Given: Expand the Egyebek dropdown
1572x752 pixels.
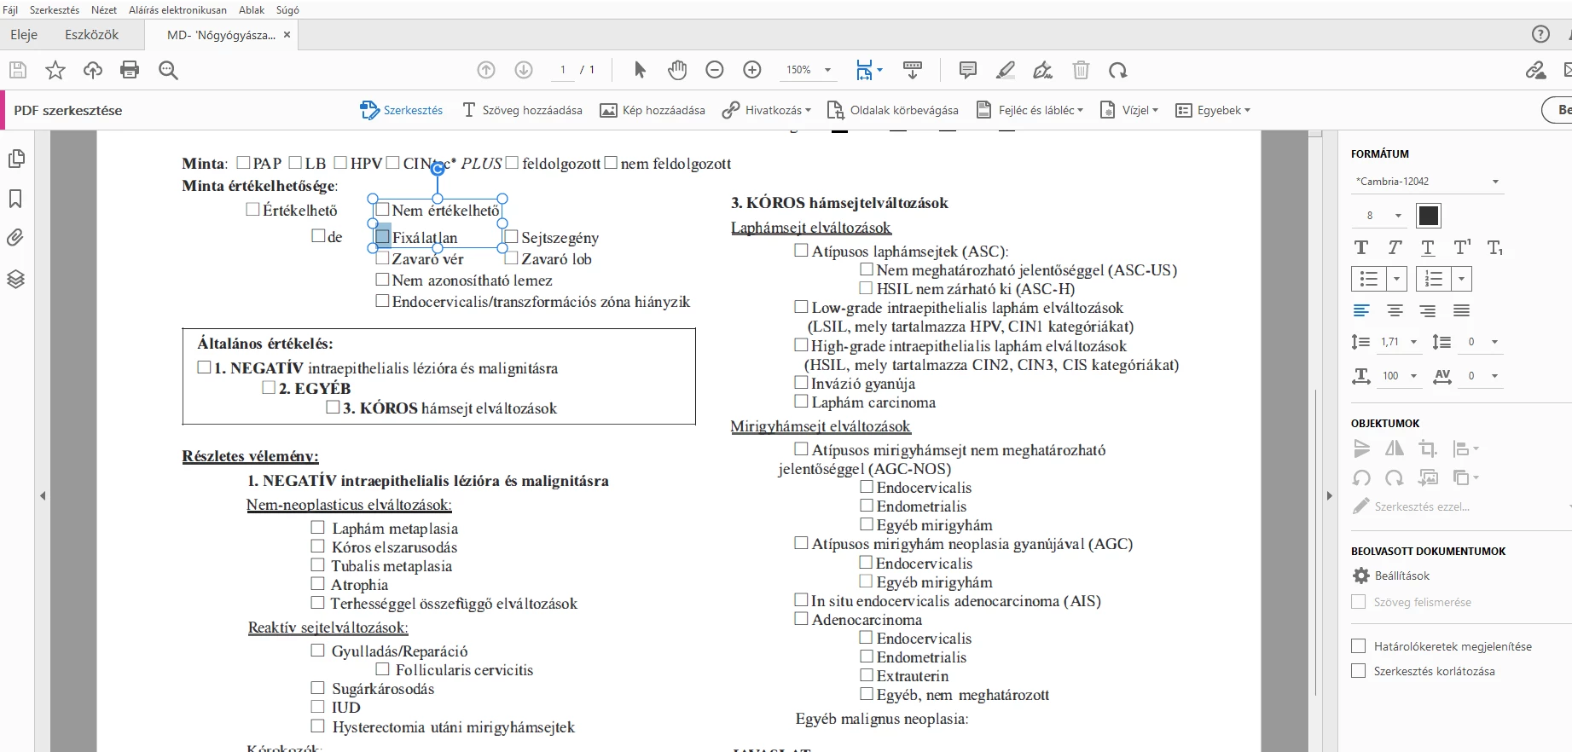Looking at the screenshot, I should coord(1213,110).
